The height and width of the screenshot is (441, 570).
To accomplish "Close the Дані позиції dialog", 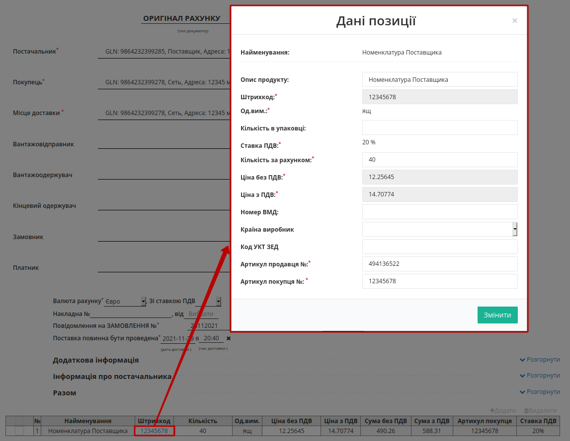I will point(514,21).
